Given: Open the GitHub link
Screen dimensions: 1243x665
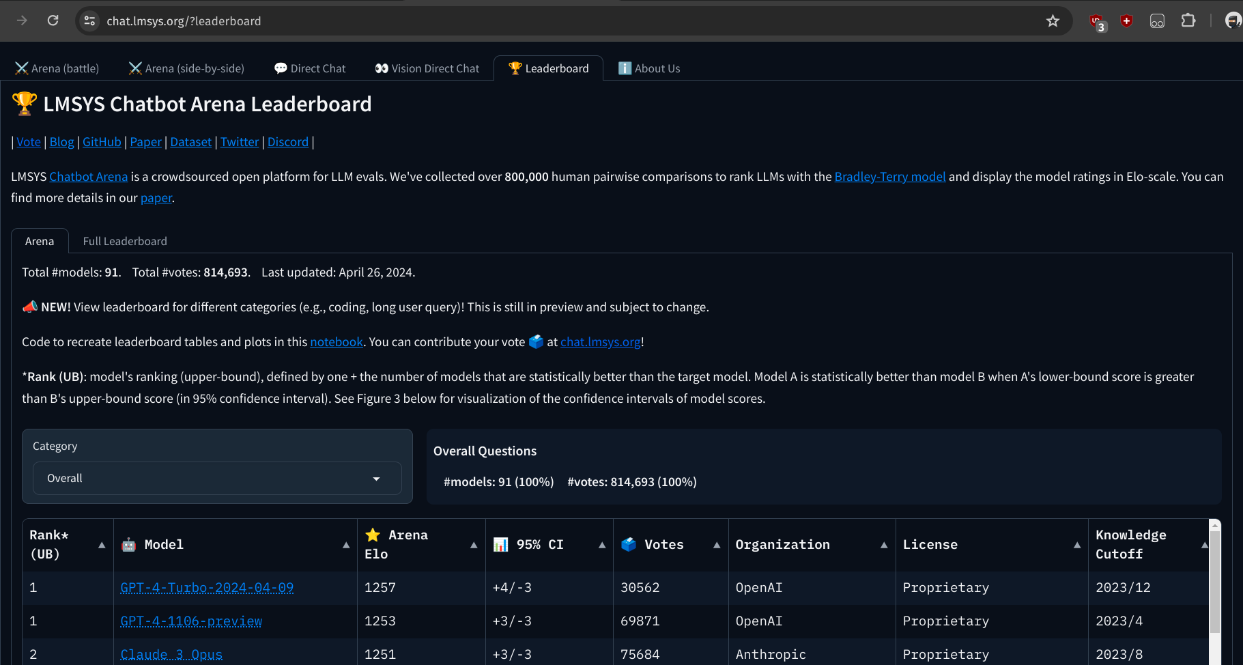Looking at the screenshot, I should click(102, 142).
